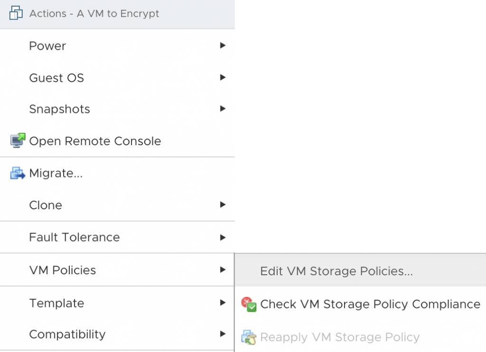The image size is (486, 352).
Task: Click the Reapply VM Storage Policy icon
Action: click(x=249, y=337)
